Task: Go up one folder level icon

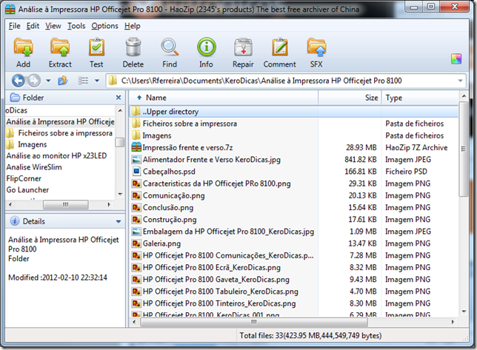Action: (x=63, y=81)
